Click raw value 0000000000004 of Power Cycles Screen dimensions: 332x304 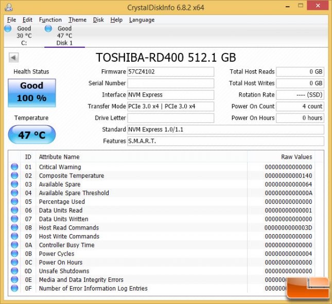pyautogui.click(x=288, y=254)
